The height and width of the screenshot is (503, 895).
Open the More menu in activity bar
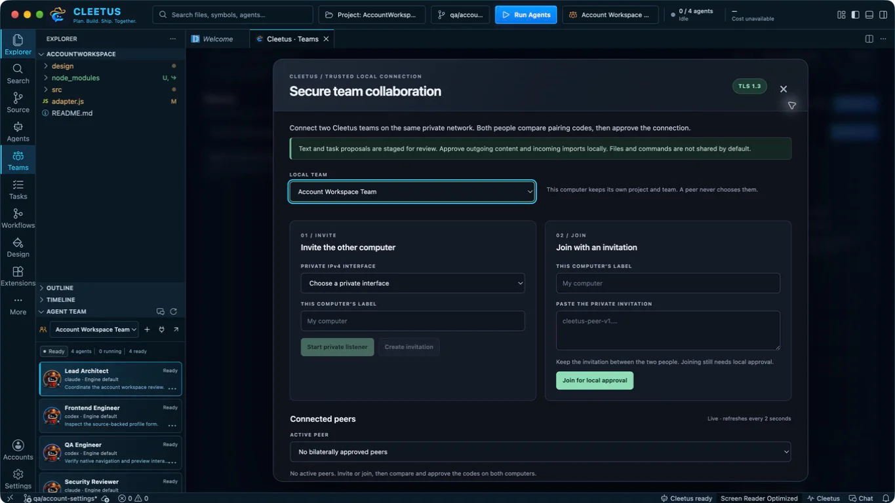click(x=18, y=305)
